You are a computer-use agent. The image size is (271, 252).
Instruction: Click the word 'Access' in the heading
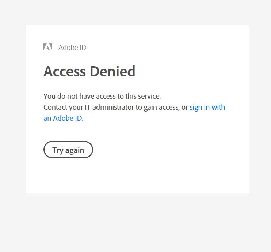[65, 71]
